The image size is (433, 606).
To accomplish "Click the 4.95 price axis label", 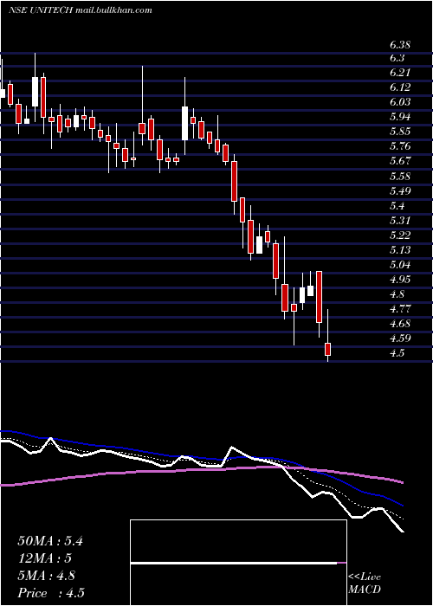I will point(400,279).
